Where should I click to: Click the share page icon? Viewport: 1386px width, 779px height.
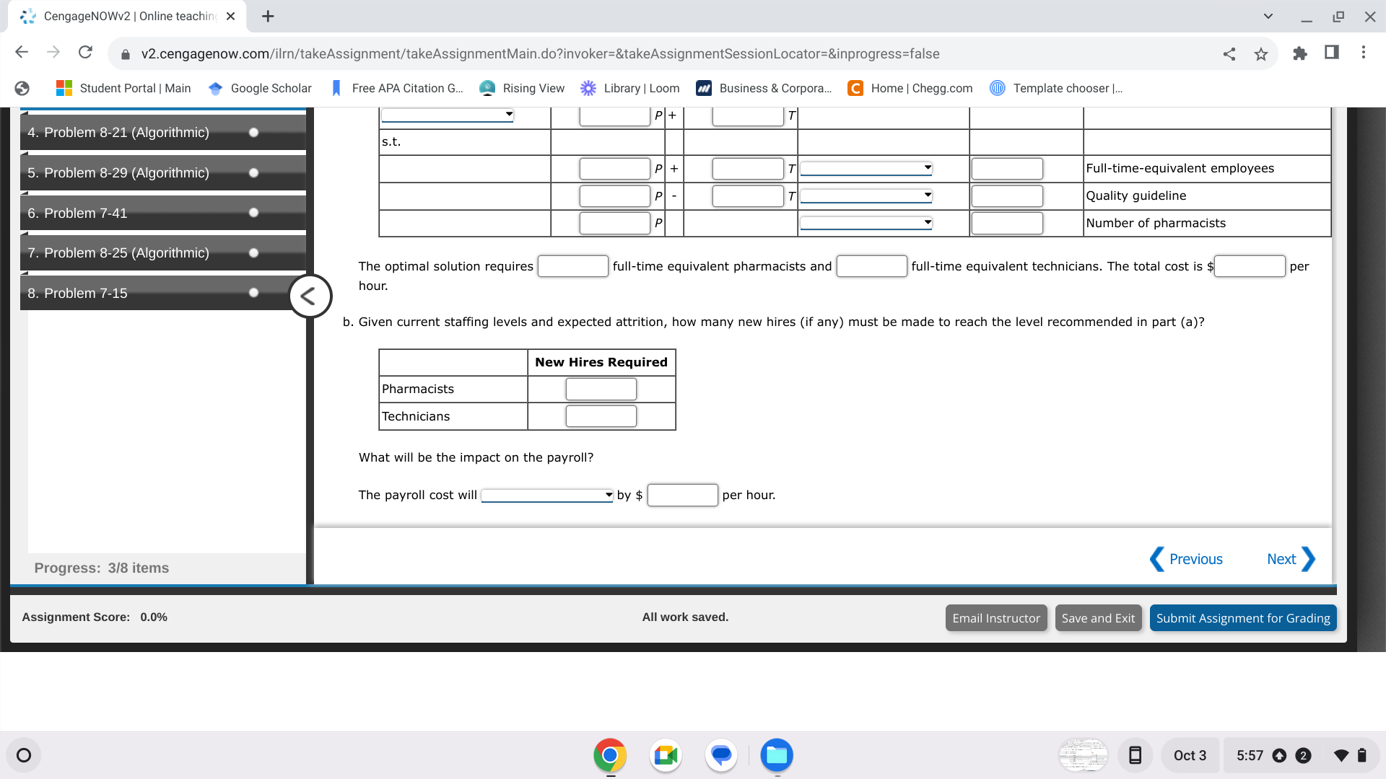tap(1229, 53)
